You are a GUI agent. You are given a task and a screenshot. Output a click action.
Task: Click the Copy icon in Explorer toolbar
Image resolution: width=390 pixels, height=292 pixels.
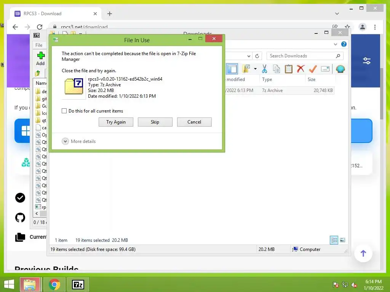coord(277,69)
